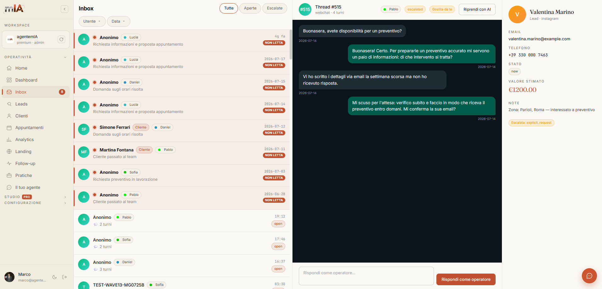This screenshot has width=602, height=289.
Task: Click the Pablo operator chip in thread header
Action: [390, 9]
